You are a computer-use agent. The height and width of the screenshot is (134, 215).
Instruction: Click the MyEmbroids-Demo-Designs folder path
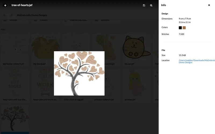click(32, 15)
